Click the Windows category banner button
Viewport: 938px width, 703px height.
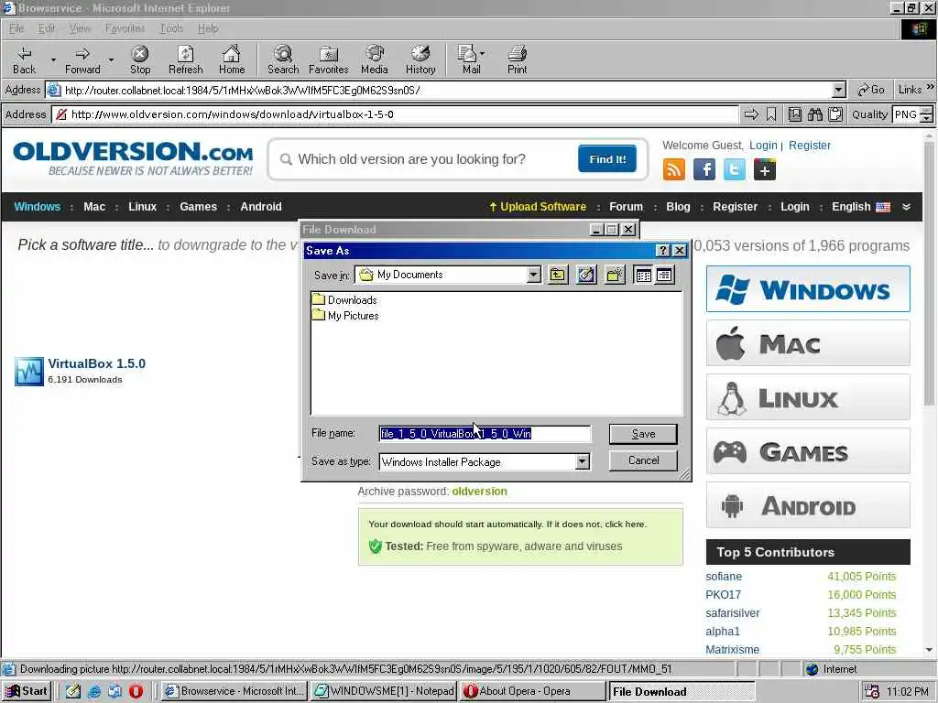click(808, 289)
